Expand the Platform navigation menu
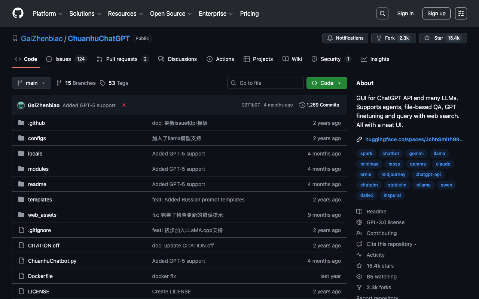The image size is (479, 299). [47, 13]
